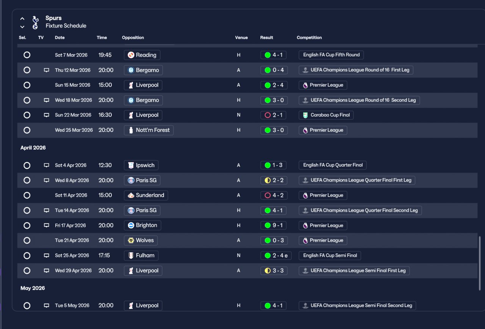Open the Sunderland opposition link
485x329 pixels.
(146, 196)
